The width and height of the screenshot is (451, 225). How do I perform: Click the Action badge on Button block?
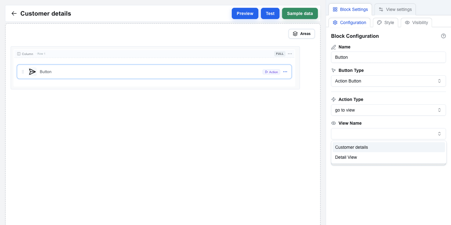point(271,72)
